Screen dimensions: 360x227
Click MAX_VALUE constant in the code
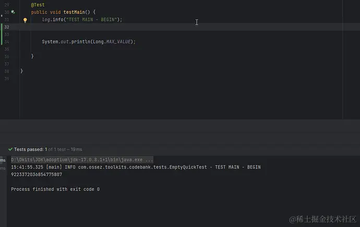click(118, 42)
